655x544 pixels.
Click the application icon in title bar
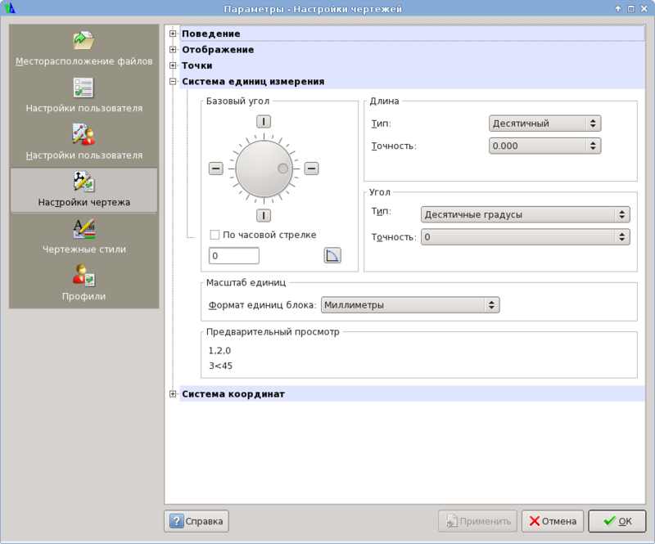(x=10, y=8)
